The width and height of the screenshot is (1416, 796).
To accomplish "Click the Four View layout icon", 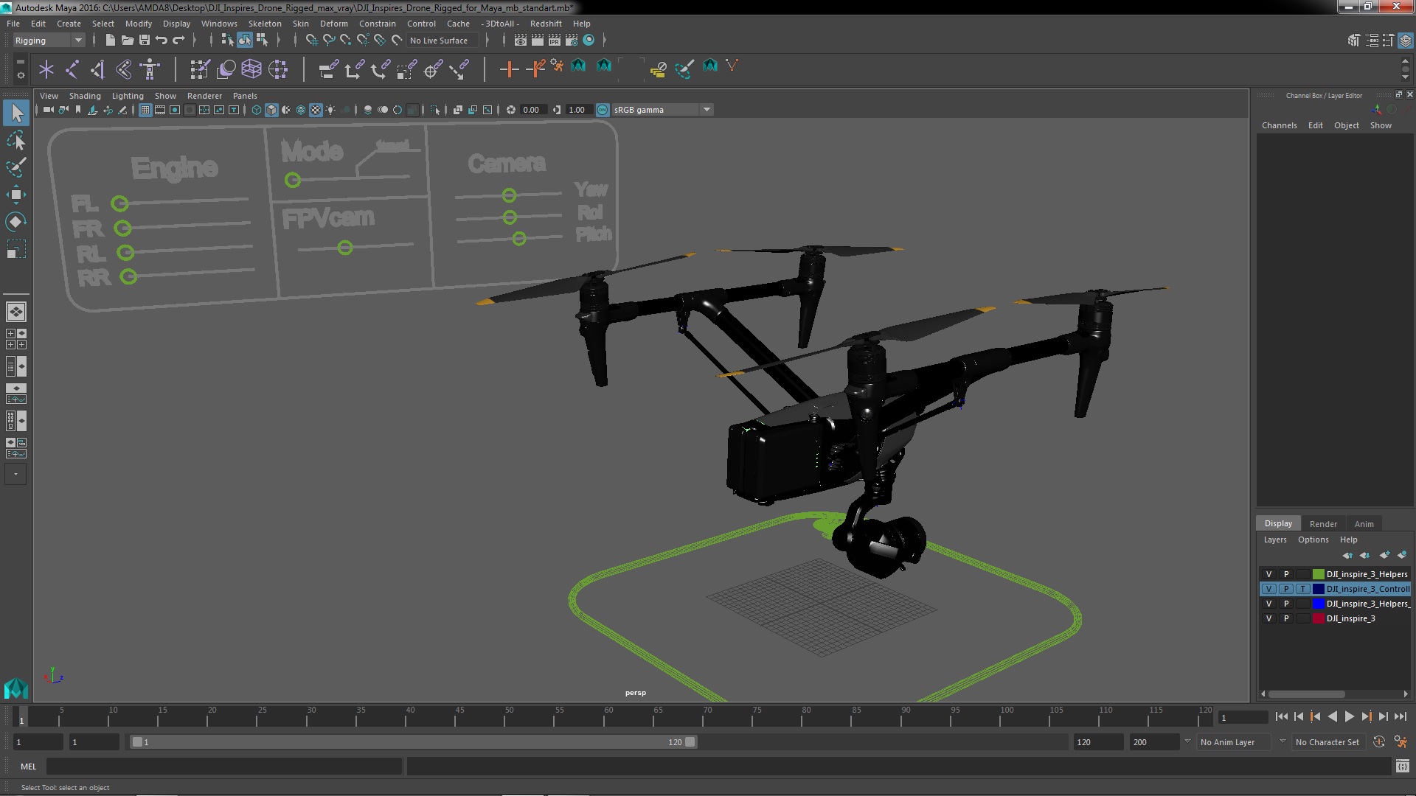I will [x=15, y=339].
